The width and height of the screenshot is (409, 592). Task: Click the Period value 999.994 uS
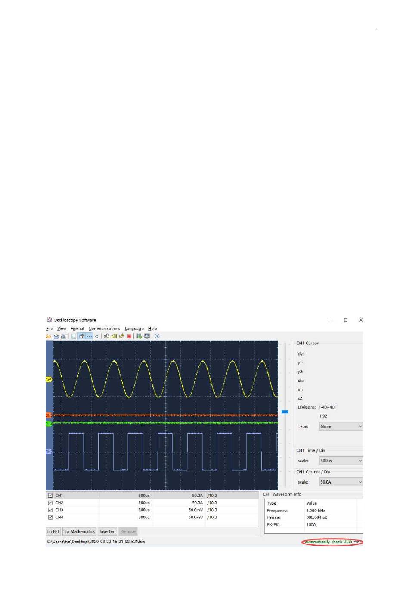316,518
